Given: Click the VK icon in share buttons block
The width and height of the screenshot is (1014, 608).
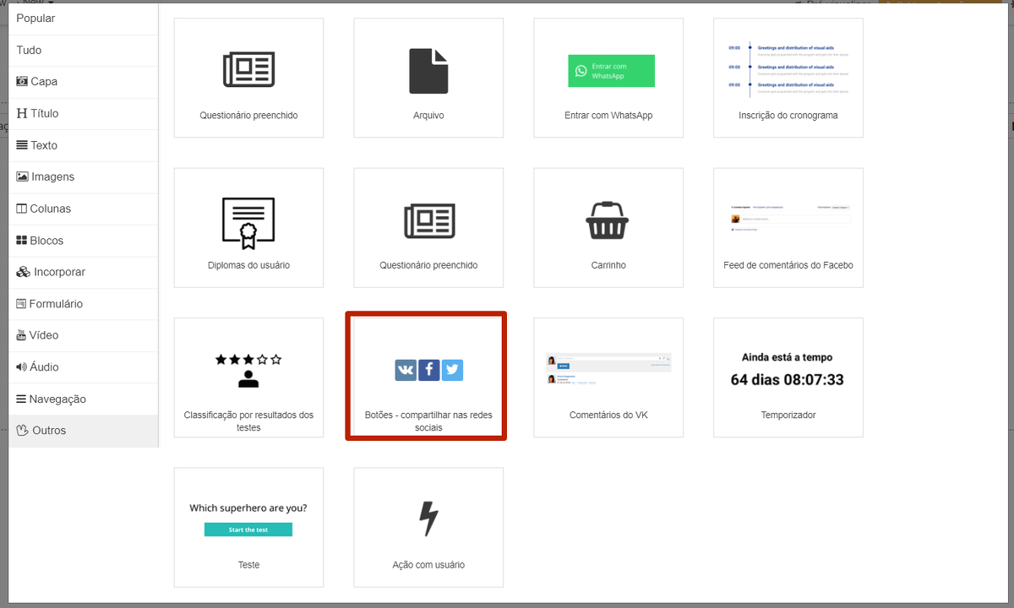Looking at the screenshot, I should tap(406, 370).
